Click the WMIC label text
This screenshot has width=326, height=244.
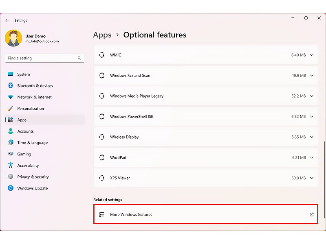(115, 55)
